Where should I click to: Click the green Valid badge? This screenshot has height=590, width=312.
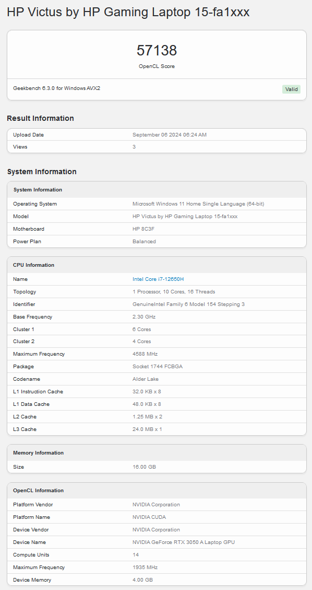coord(291,89)
